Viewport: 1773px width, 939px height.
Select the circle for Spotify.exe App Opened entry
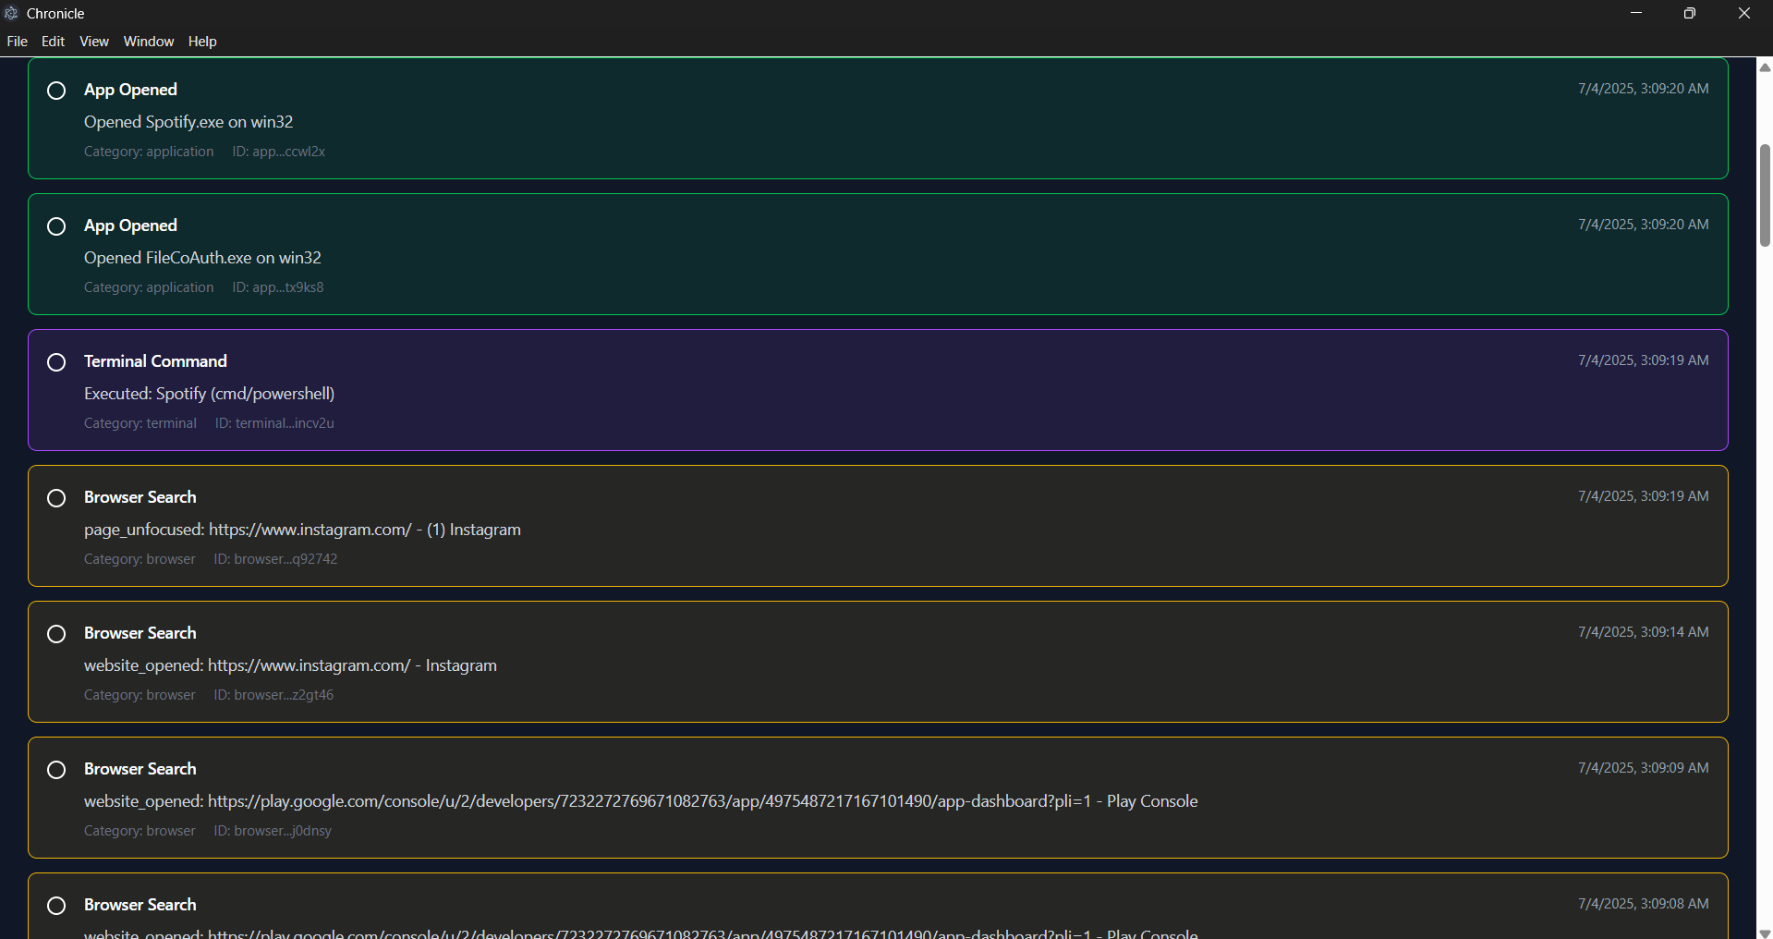point(56,91)
